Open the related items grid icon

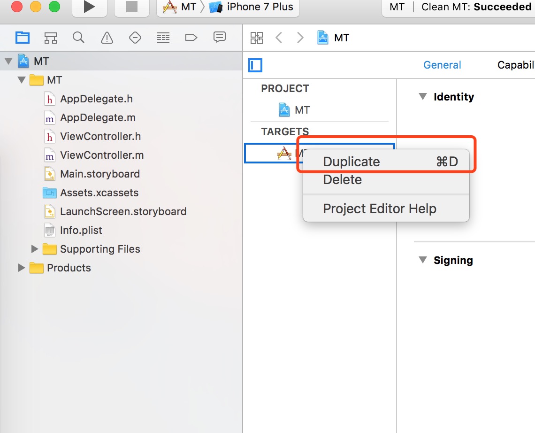click(x=257, y=38)
